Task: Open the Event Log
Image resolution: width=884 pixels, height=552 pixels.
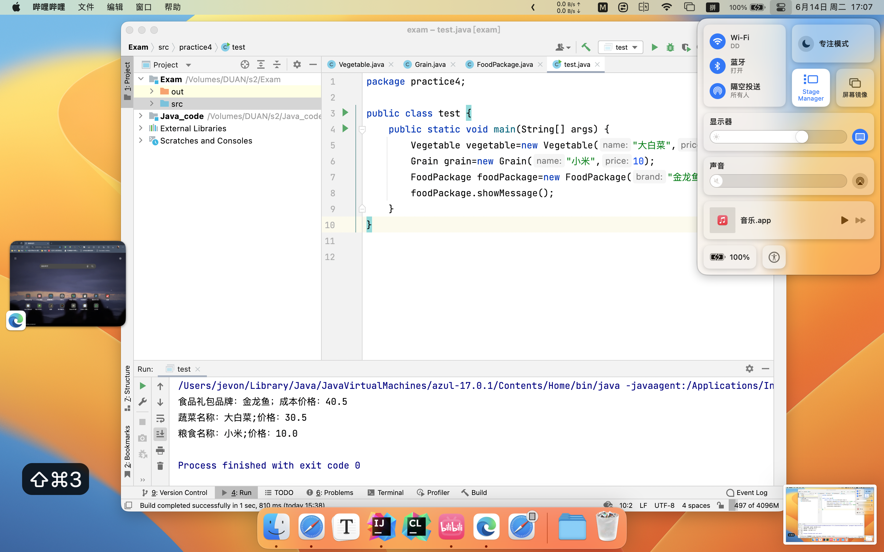Action: coord(747,493)
